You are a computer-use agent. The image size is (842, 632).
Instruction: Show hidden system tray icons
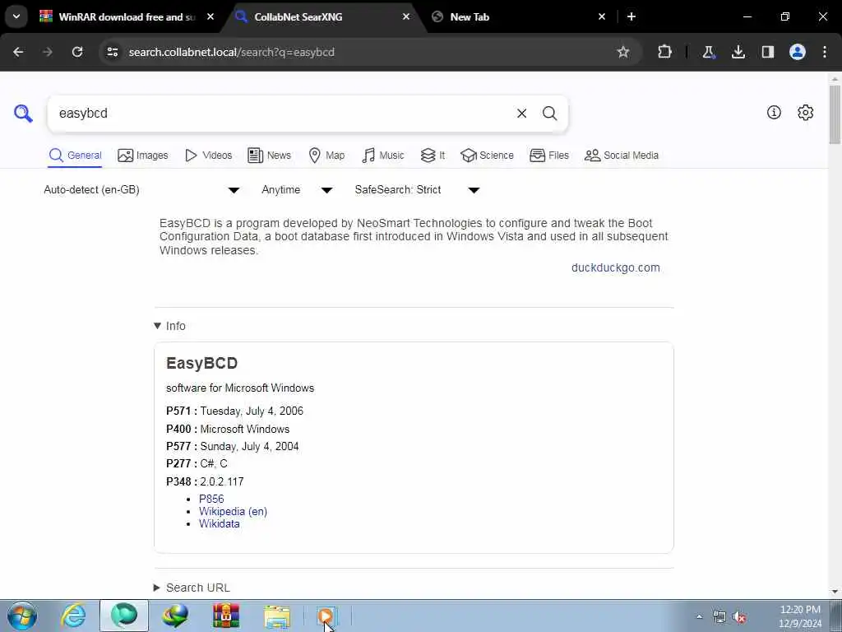pos(699,616)
